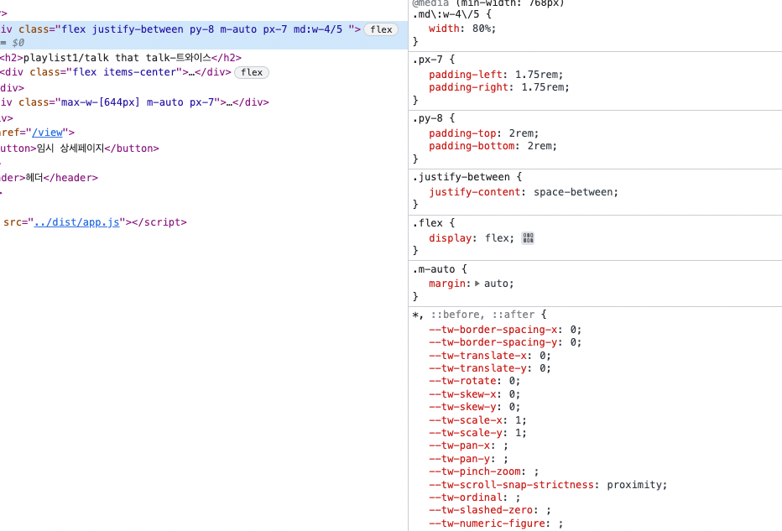The width and height of the screenshot is (782, 531).
Task: Click the .flex selector in styles
Action: [x=428, y=223]
